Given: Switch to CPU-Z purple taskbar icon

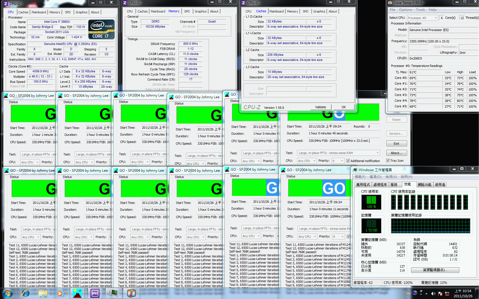Looking at the screenshot, I should coord(95,293).
